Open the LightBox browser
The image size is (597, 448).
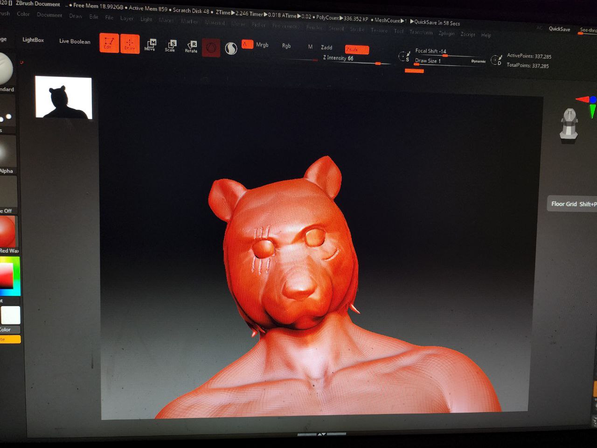33,40
